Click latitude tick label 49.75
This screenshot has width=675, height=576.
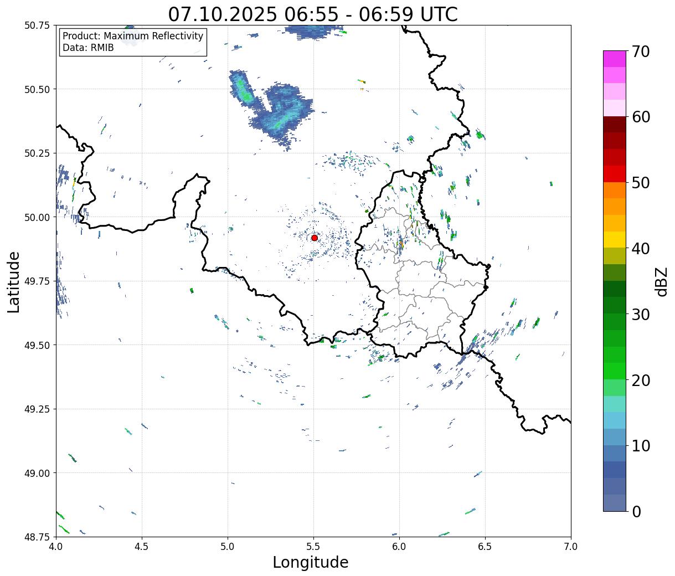coord(37,281)
